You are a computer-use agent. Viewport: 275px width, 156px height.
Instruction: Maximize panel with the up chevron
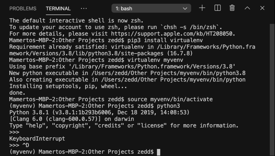(247, 8)
